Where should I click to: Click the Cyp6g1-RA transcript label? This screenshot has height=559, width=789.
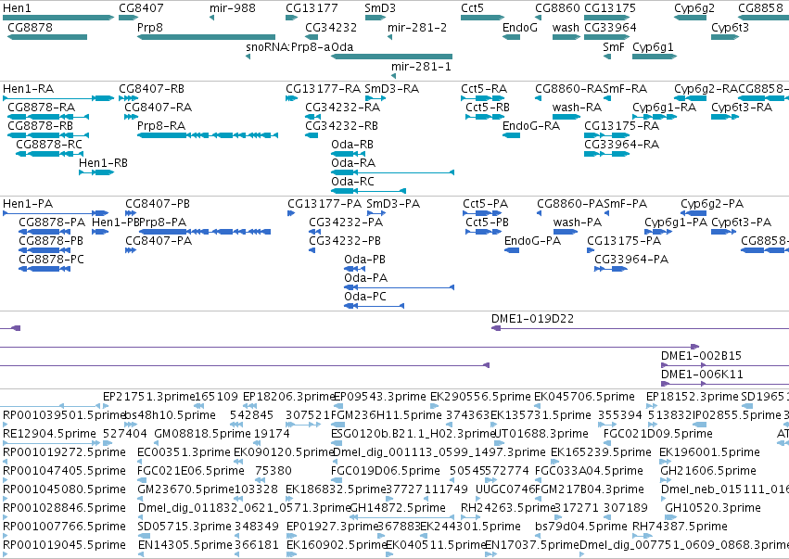tap(664, 108)
